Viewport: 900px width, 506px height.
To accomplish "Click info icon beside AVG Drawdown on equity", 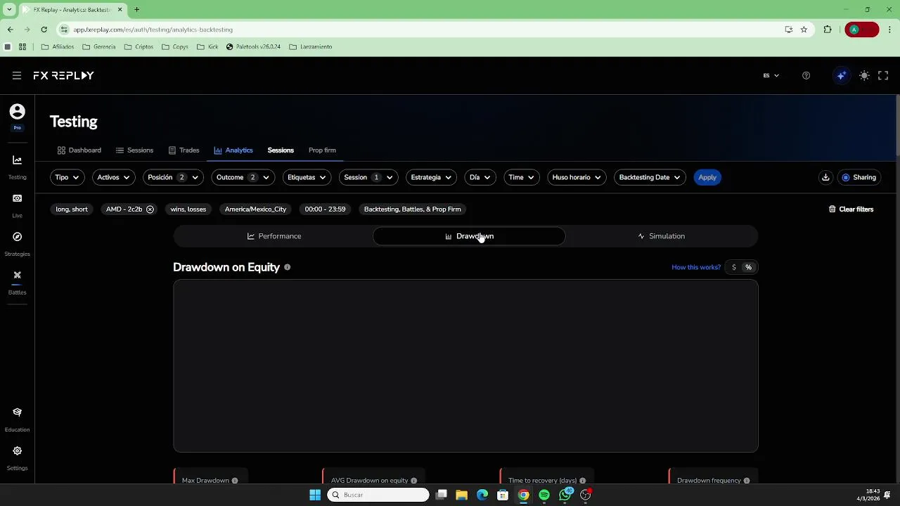I will pos(413,481).
